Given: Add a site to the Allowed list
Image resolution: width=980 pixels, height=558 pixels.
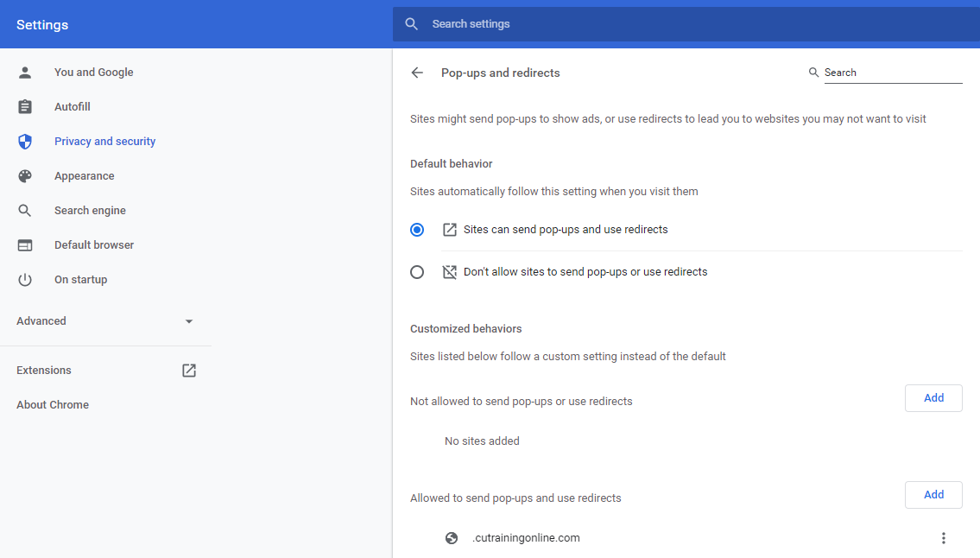Looking at the screenshot, I should click(933, 495).
